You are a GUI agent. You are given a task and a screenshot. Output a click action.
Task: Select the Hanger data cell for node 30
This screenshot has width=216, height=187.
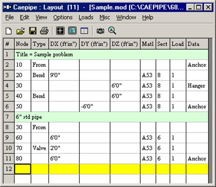tap(197, 86)
